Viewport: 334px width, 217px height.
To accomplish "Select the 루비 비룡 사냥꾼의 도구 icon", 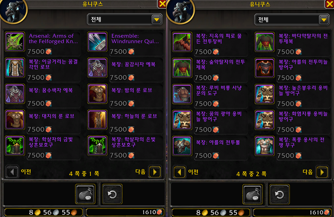I will 182,94.
